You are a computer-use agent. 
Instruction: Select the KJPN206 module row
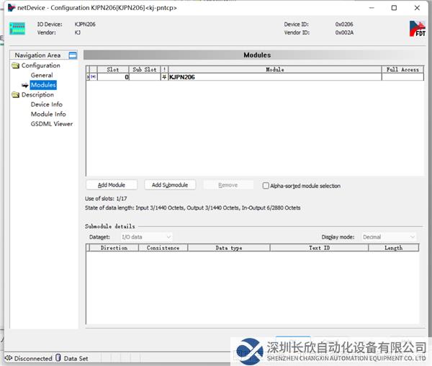(x=274, y=77)
